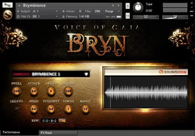Viewport: 195px width, 136px height.
Task: Click the Soundiron logo above waveform
Action: pos(173,72)
